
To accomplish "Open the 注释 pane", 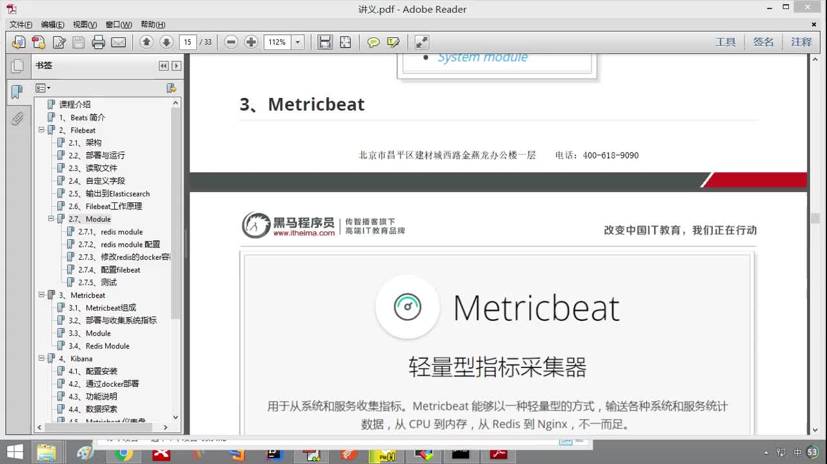I will pyautogui.click(x=802, y=42).
